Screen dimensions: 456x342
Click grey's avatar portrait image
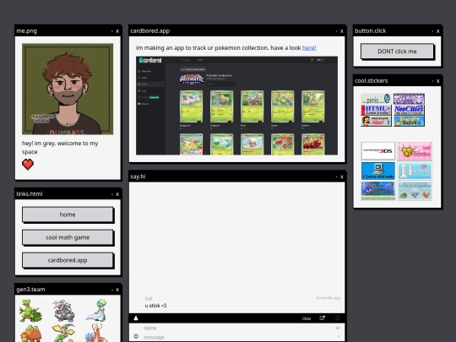click(x=68, y=89)
